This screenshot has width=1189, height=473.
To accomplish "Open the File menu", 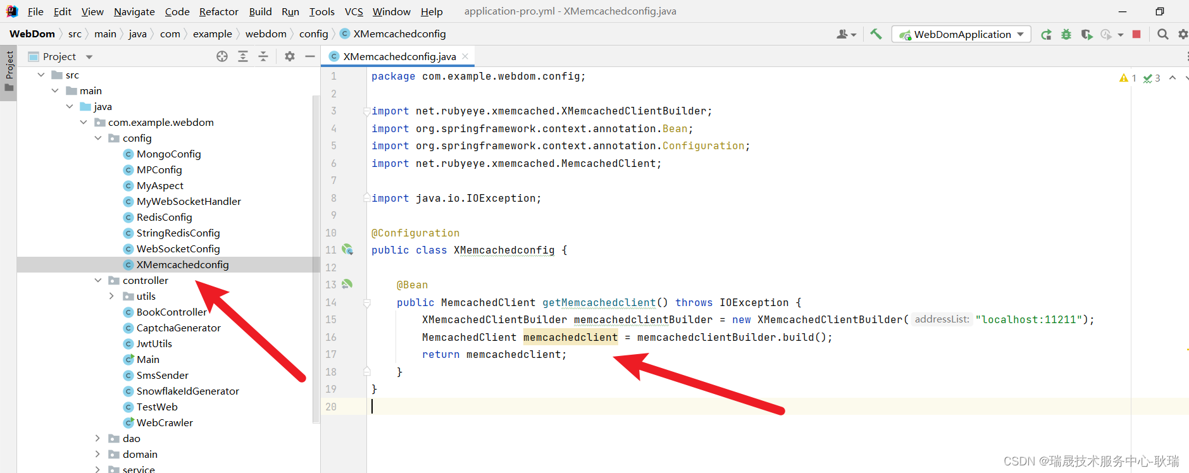I will click(35, 11).
